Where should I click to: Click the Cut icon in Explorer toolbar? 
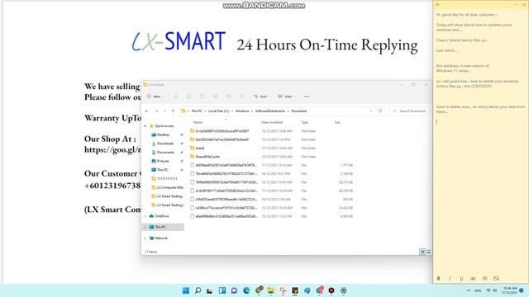coord(176,97)
